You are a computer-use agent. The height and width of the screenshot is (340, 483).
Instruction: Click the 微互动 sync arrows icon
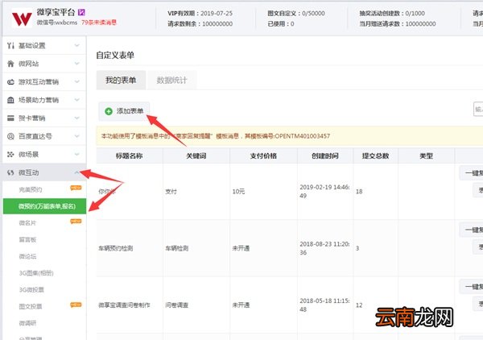(10, 172)
